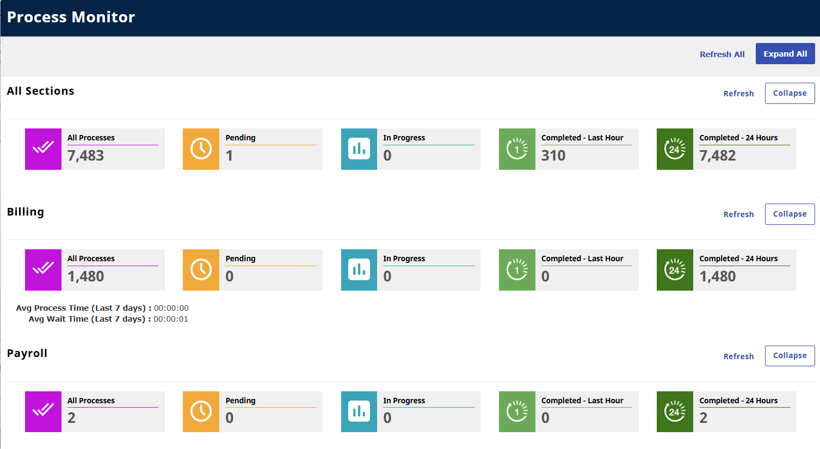Click Completed 24 Hours icon in Billing
The width and height of the screenshot is (820, 449).
(x=675, y=270)
